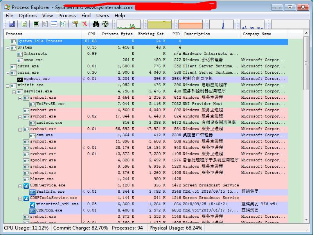Open the File menu

click(x=9, y=16)
